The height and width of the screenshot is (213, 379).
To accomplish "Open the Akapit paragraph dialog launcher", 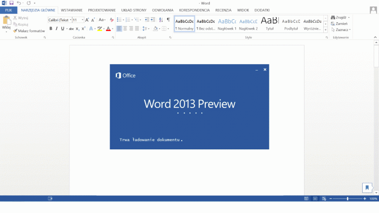I will pyautogui.click(x=170, y=37).
